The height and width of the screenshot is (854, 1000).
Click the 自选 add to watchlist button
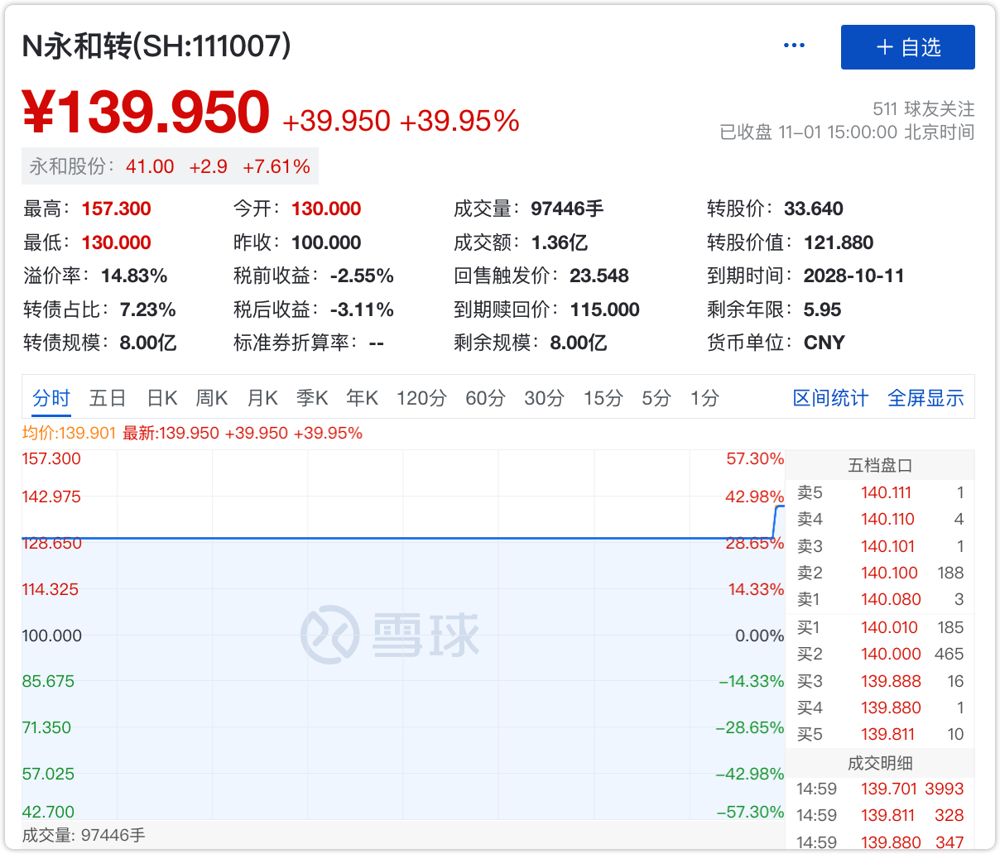coord(907,47)
